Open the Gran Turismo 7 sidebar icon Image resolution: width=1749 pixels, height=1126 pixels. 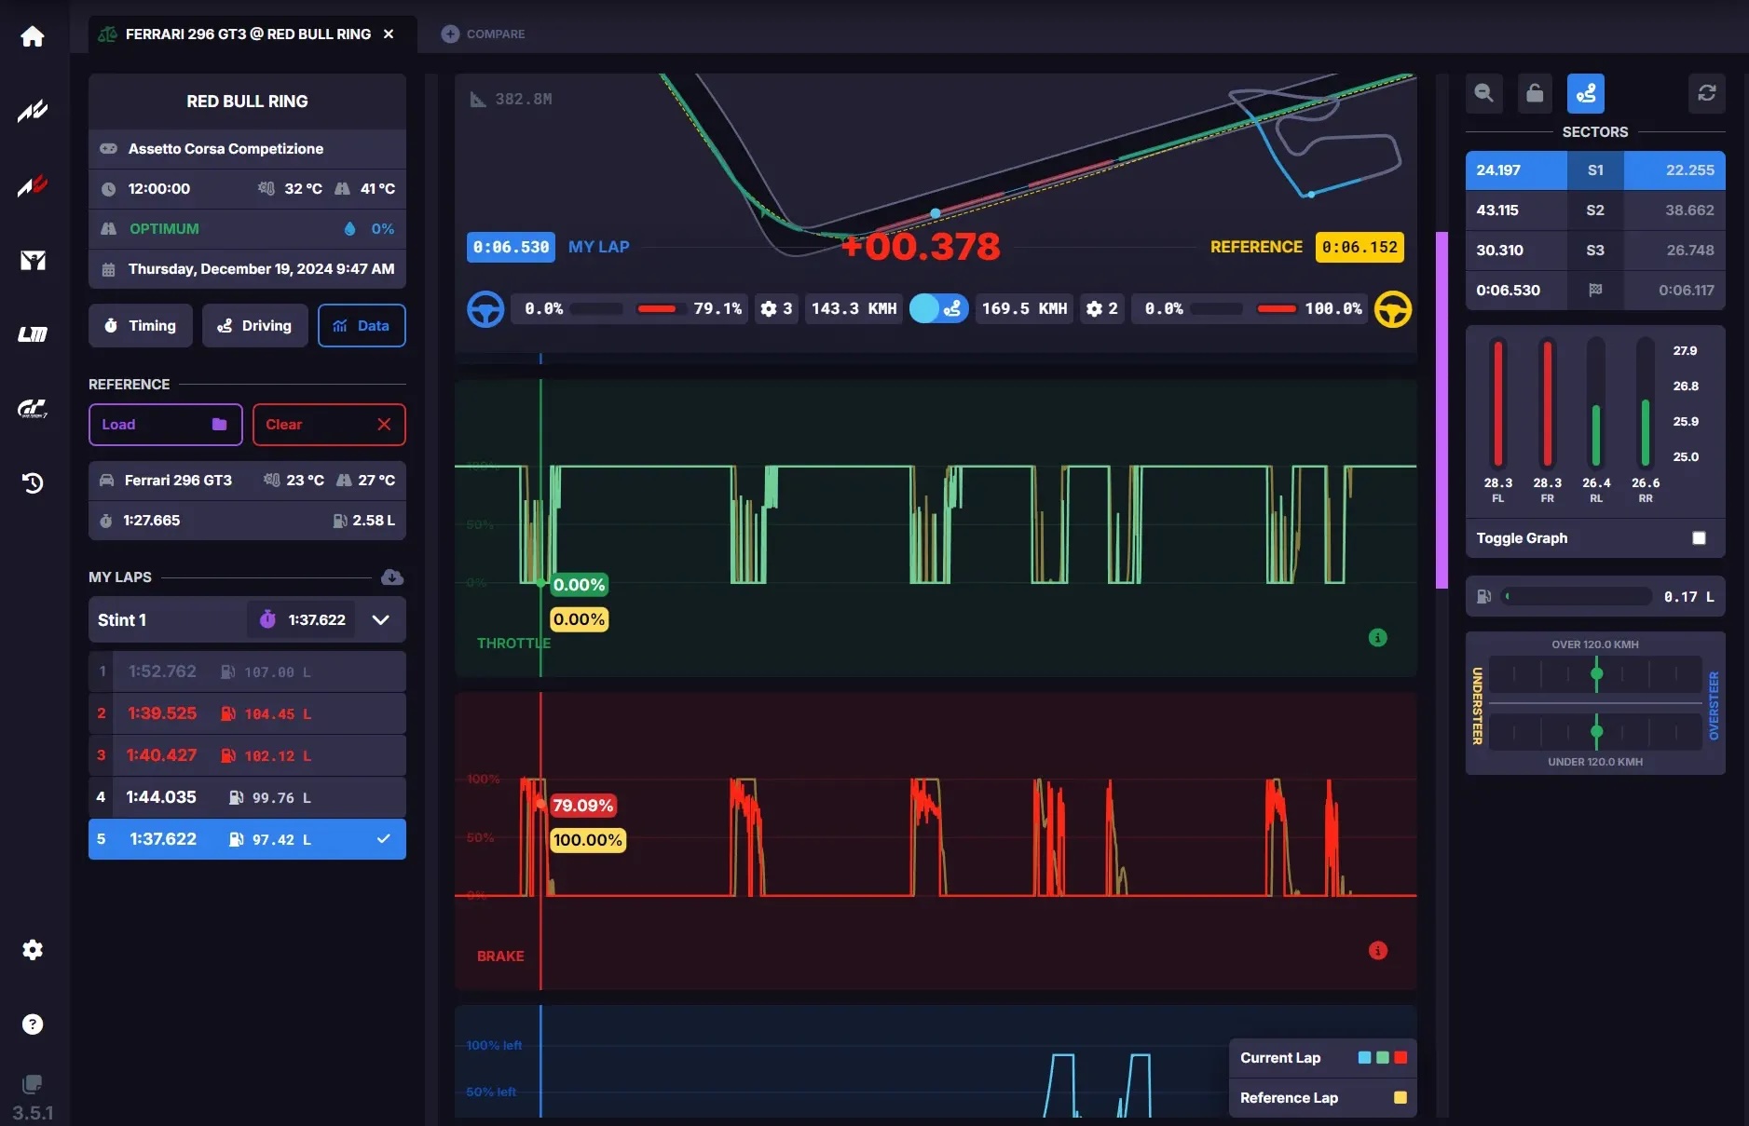pyautogui.click(x=33, y=409)
